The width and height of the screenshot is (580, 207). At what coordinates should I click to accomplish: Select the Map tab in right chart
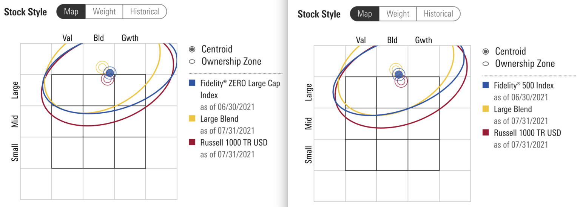tap(364, 14)
